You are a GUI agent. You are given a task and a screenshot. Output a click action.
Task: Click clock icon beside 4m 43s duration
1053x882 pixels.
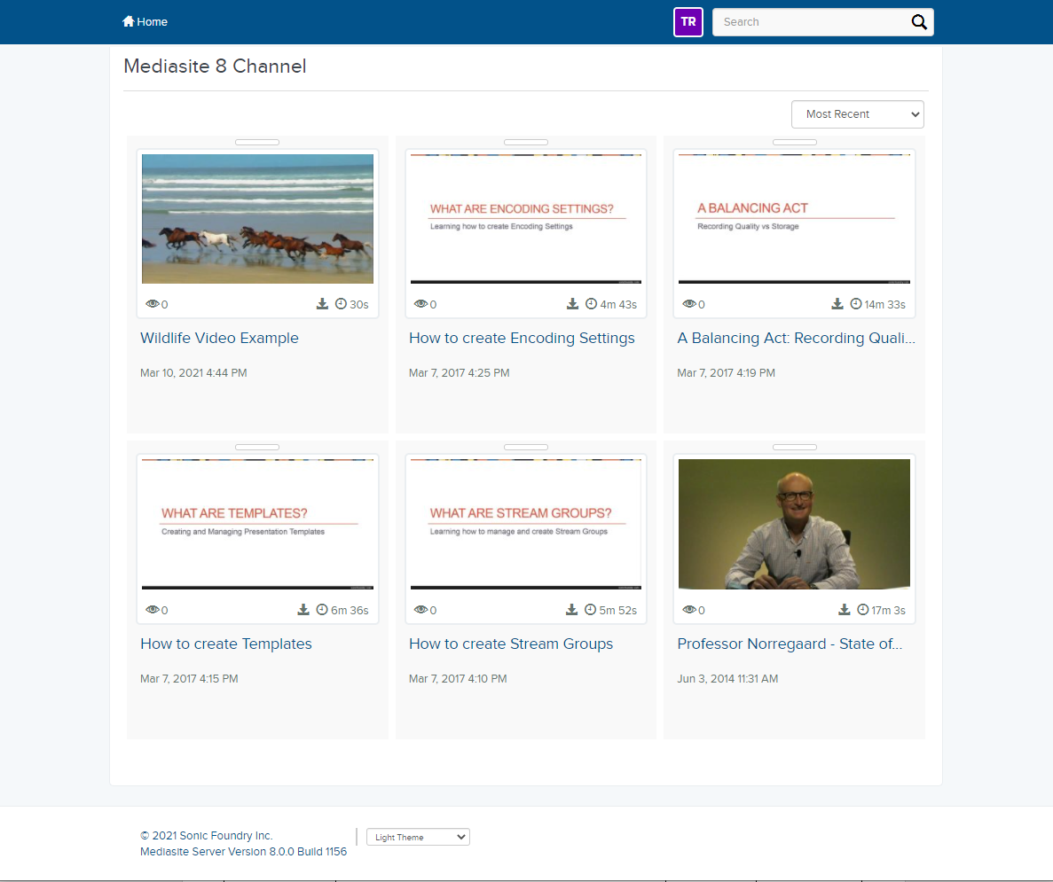click(591, 304)
